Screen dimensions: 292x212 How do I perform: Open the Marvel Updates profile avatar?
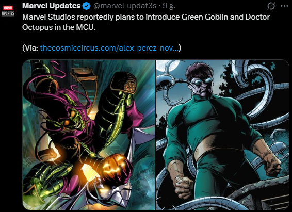coord(8,11)
